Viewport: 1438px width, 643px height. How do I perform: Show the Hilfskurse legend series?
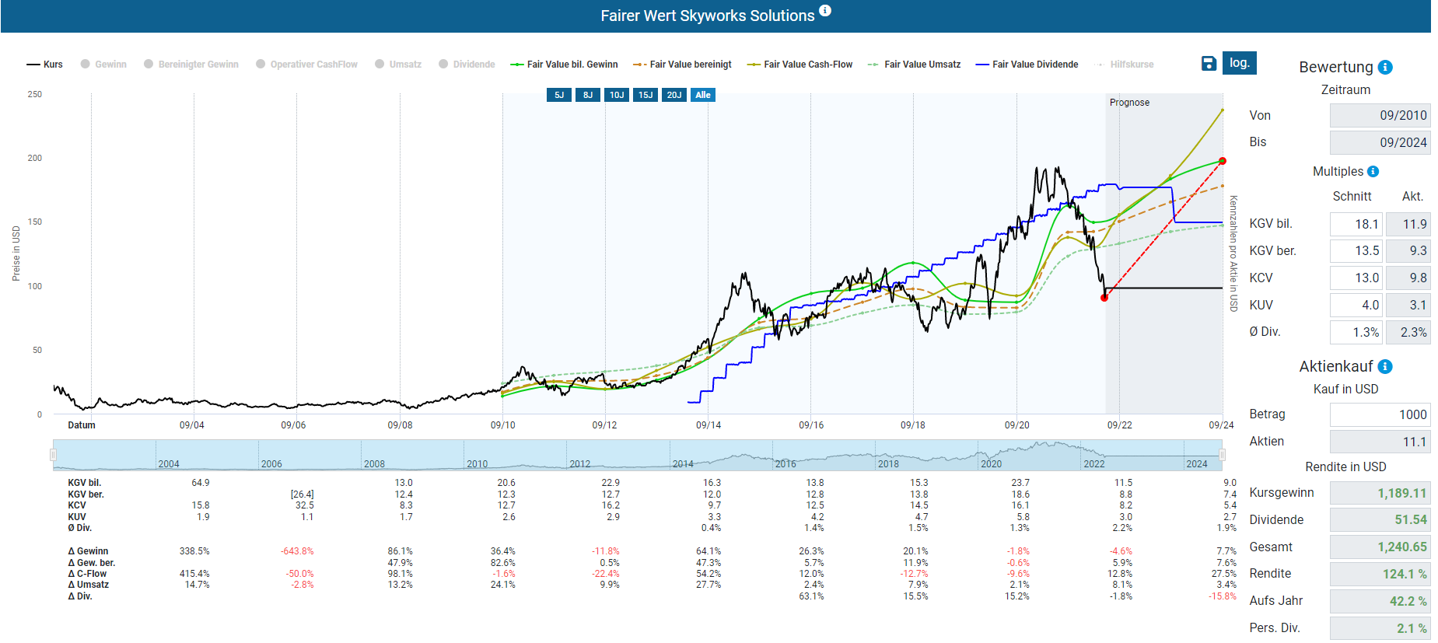[1124, 65]
